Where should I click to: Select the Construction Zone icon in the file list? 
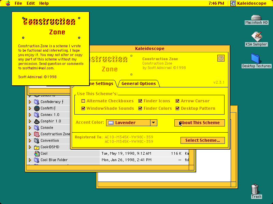(37, 134)
